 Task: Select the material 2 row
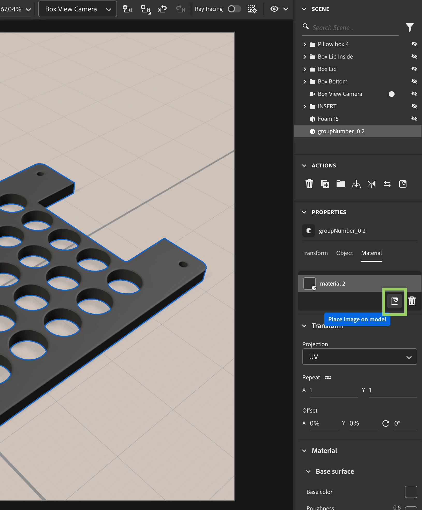[x=360, y=284]
